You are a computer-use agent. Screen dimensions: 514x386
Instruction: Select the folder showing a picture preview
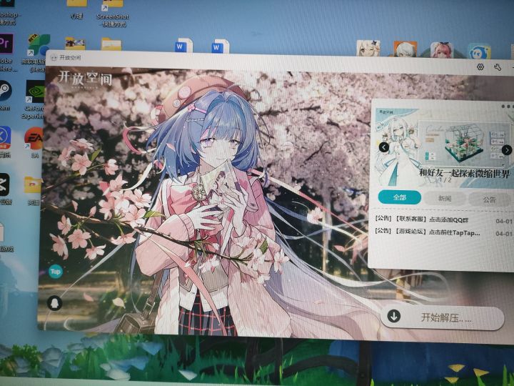[75, 44]
